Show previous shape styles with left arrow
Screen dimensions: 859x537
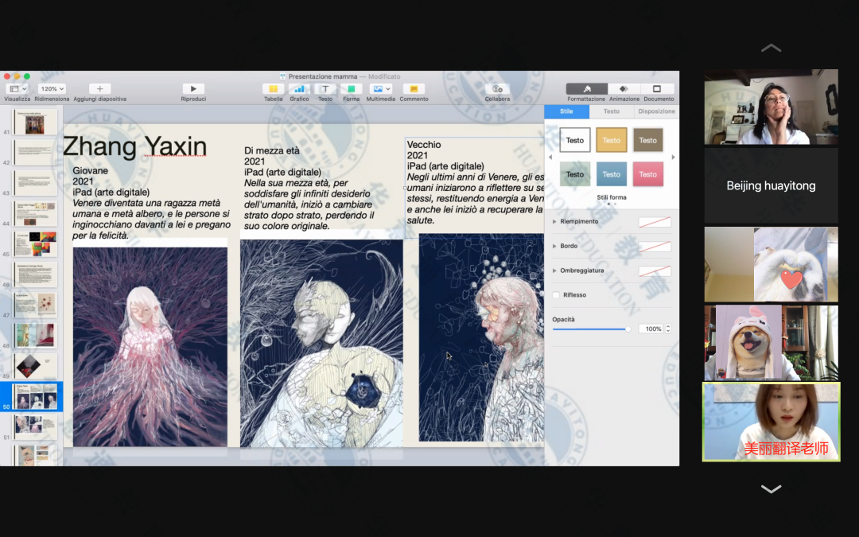[550, 158]
